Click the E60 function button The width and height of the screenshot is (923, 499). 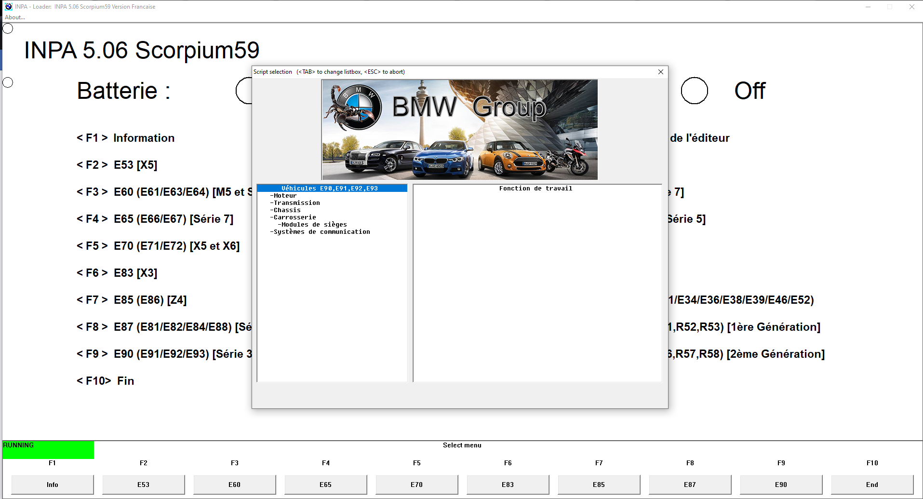(235, 485)
